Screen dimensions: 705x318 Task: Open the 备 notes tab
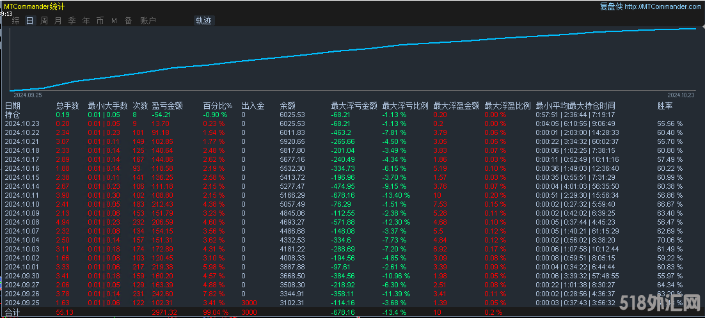(128, 20)
